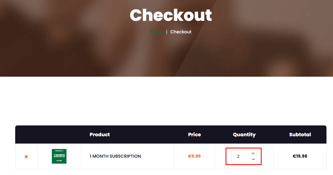Click the large Checkout page heading
333x175 pixels.
coord(171,15)
